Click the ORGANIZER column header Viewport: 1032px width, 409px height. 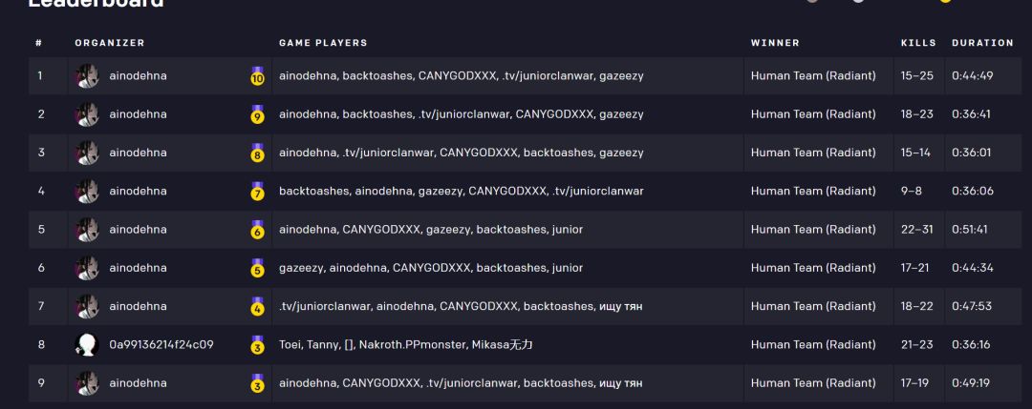(x=110, y=43)
